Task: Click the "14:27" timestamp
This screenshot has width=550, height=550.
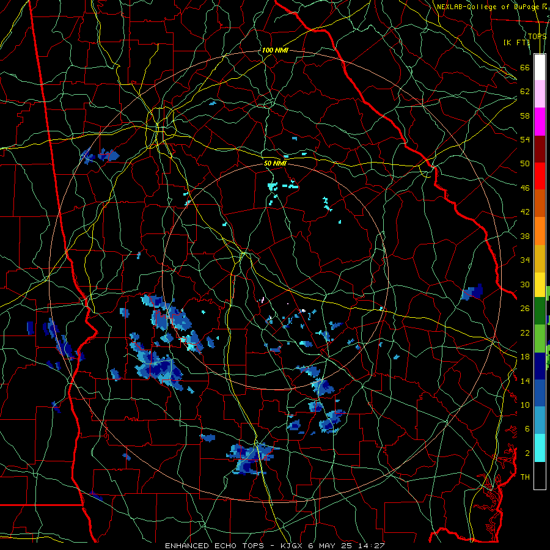Action: (x=372, y=546)
